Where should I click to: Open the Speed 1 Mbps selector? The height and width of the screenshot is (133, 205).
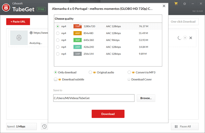(22, 126)
